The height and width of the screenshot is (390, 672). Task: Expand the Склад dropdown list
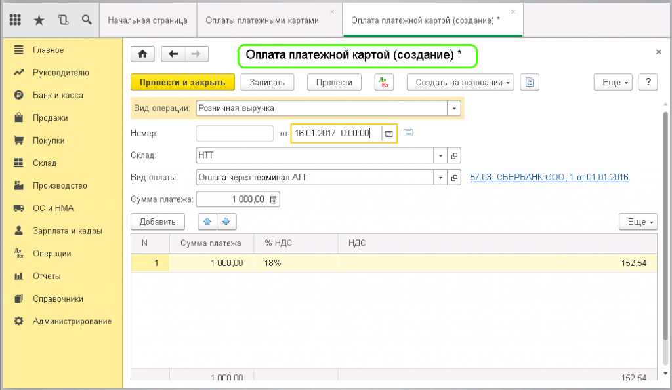point(440,156)
